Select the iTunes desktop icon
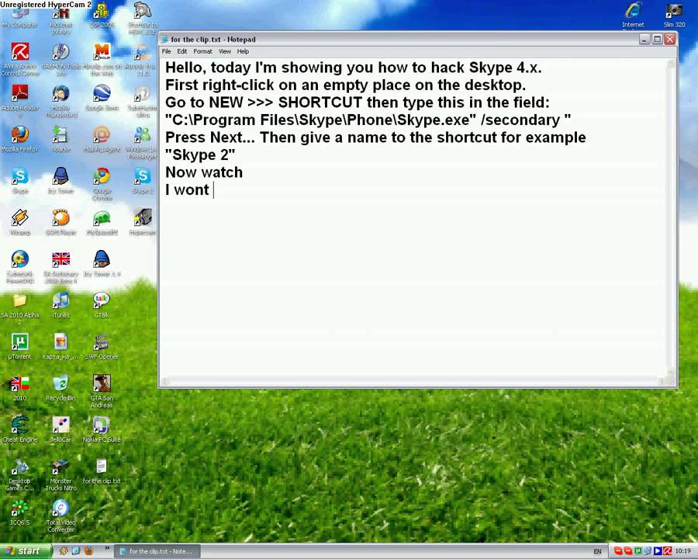 pos(61,305)
